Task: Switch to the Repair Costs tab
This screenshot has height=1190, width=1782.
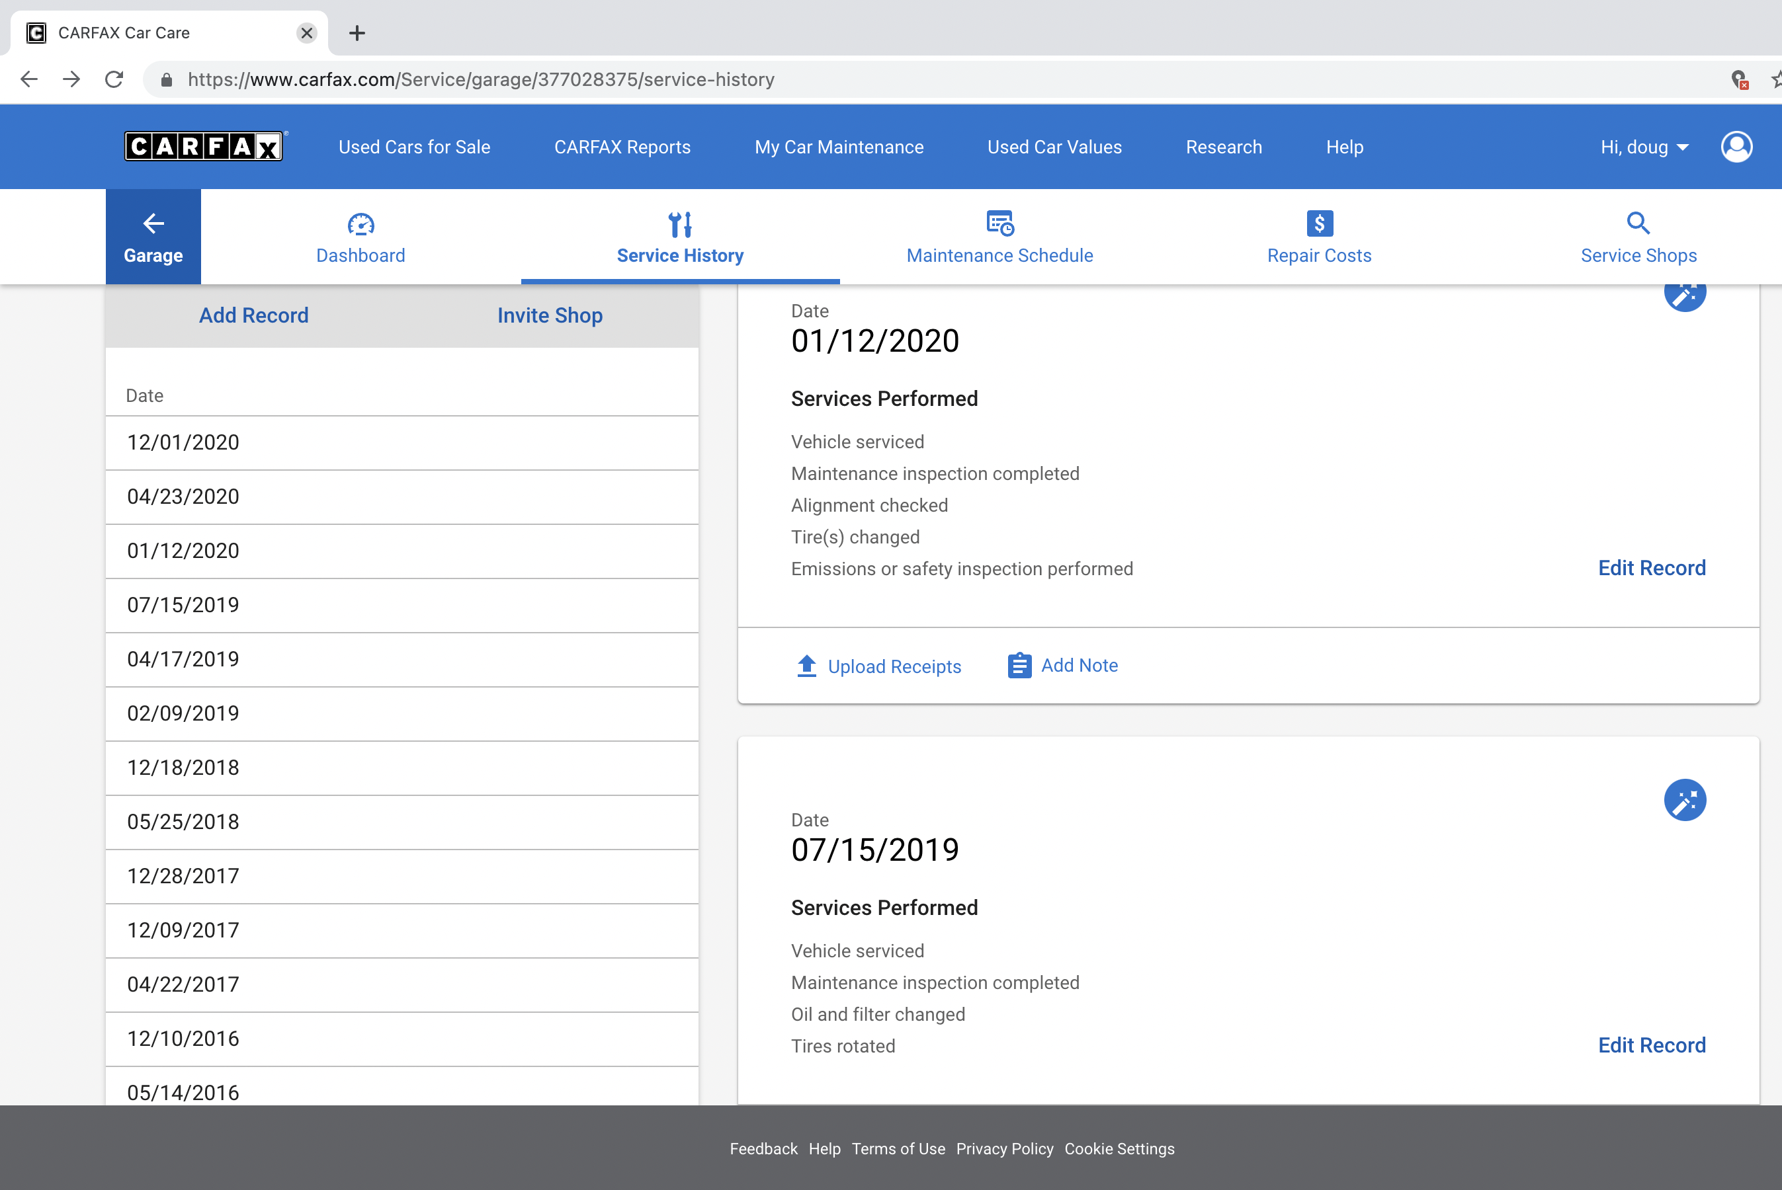Action: tap(1320, 236)
